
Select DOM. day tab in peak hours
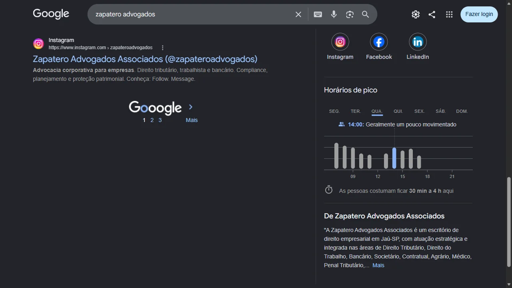point(462,111)
